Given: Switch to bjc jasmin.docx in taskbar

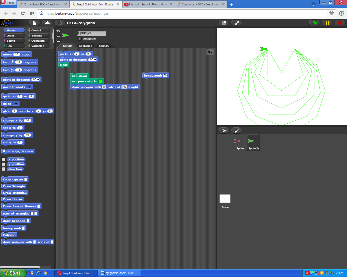Looking at the screenshot, I should point(119,273).
